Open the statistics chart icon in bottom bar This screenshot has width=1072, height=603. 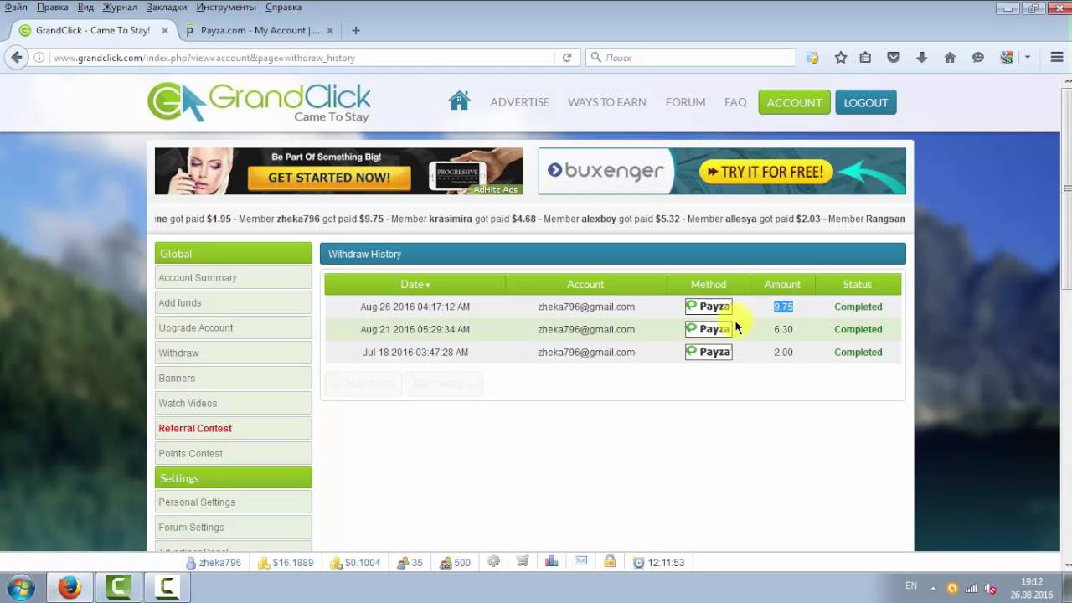[x=551, y=562]
